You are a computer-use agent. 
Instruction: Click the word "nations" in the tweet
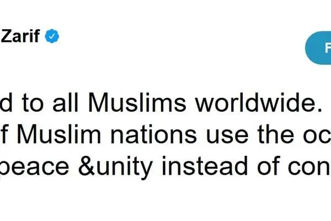pyautogui.click(x=154, y=135)
